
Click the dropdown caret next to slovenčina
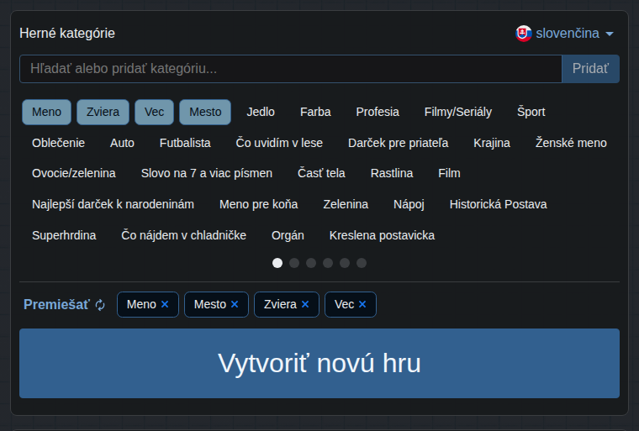click(x=610, y=34)
